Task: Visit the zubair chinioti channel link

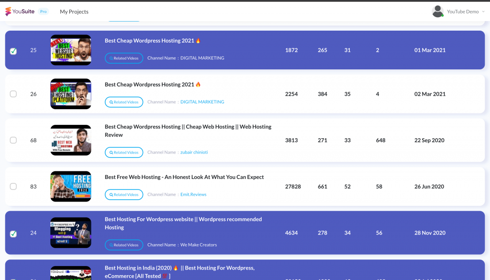Action: coord(194,152)
